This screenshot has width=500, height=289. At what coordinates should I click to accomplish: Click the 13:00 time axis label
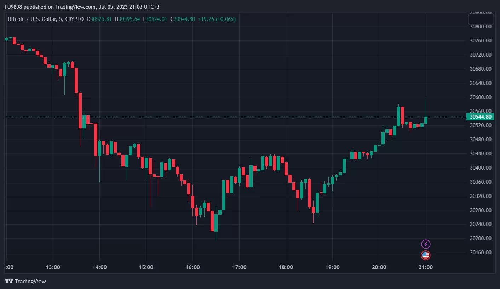click(x=52, y=267)
